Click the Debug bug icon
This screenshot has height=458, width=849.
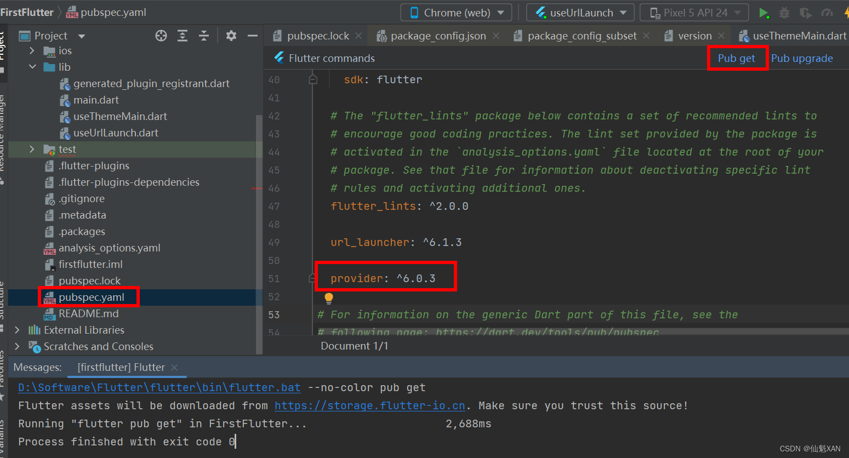(x=784, y=13)
